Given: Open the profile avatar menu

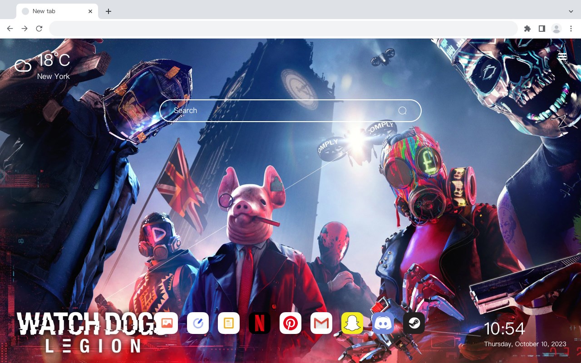Looking at the screenshot, I should [x=556, y=29].
